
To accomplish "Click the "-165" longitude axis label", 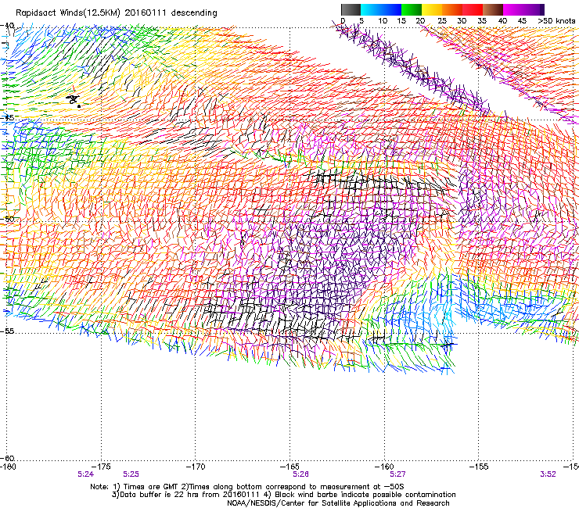I will 289,467.
